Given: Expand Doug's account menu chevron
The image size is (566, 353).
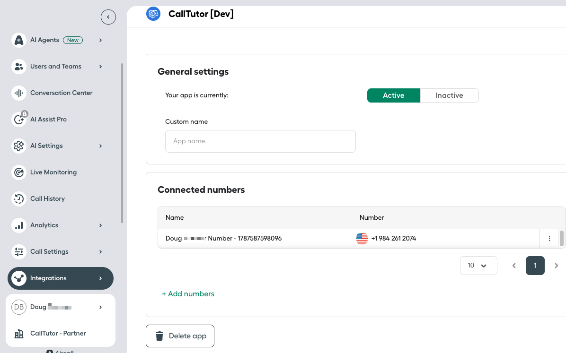Looking at the screenshot, I should tap(101, 307).
